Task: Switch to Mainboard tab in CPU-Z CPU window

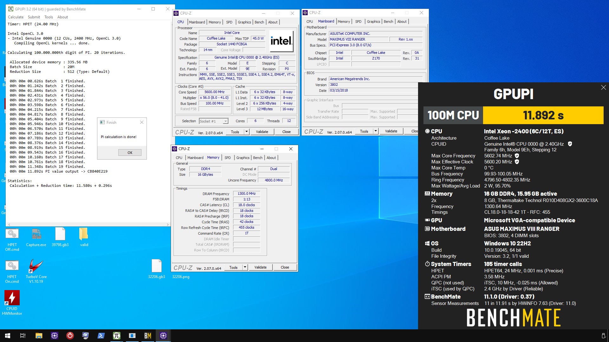Action: (x=197, y=22)
